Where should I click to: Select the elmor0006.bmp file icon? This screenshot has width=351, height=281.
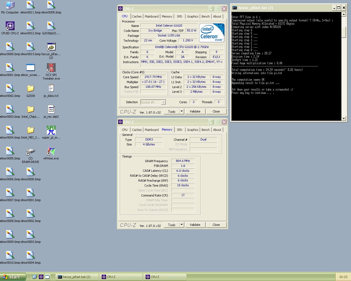[x=10, y=174]
